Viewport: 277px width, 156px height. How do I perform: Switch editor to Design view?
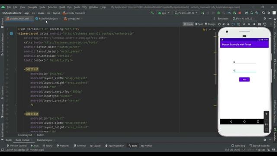click(210, 24)
